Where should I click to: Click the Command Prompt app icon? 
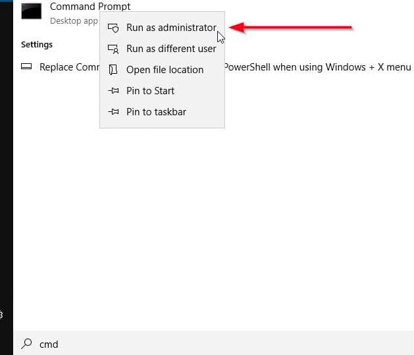coord(31,11)
